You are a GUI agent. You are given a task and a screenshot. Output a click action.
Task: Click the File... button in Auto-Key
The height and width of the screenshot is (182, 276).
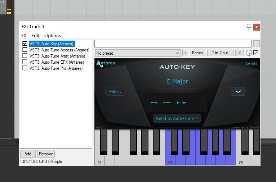[115, 91]
